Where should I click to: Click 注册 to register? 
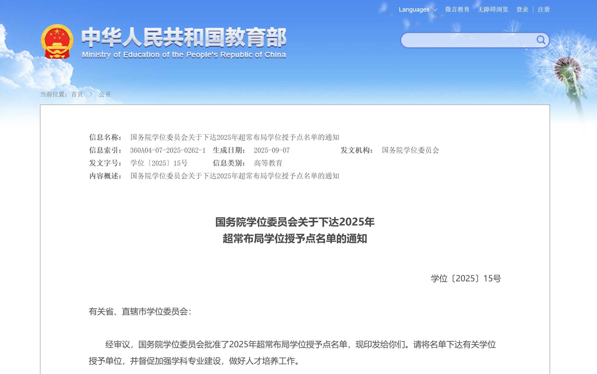coord(544,10)
